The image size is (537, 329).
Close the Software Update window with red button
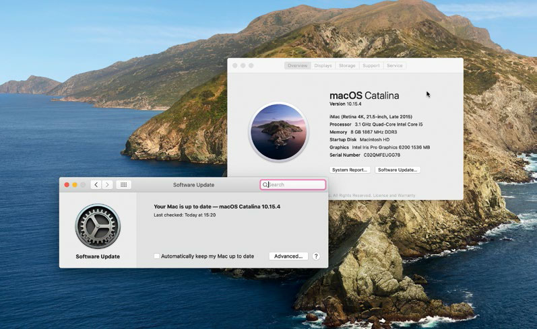[67, 184]
